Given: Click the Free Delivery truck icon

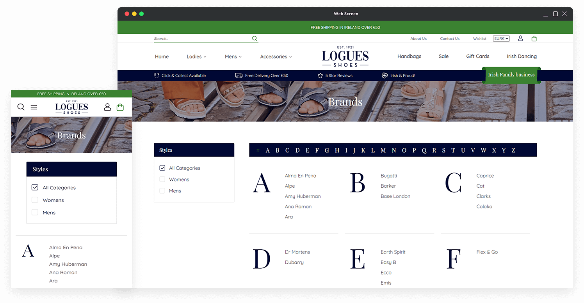Looking at the screenshot, I should click(239, 76).
